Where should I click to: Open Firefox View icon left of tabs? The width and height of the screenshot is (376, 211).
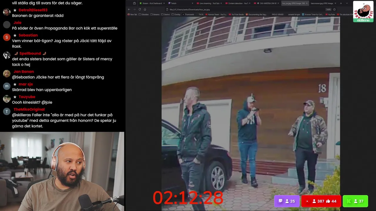click(134, 3)
